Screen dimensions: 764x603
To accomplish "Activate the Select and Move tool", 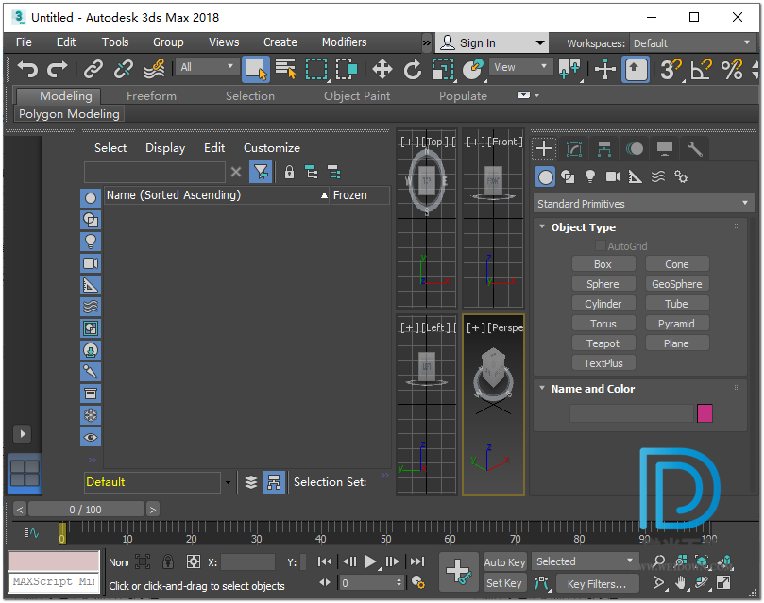I will pos(382,69).
